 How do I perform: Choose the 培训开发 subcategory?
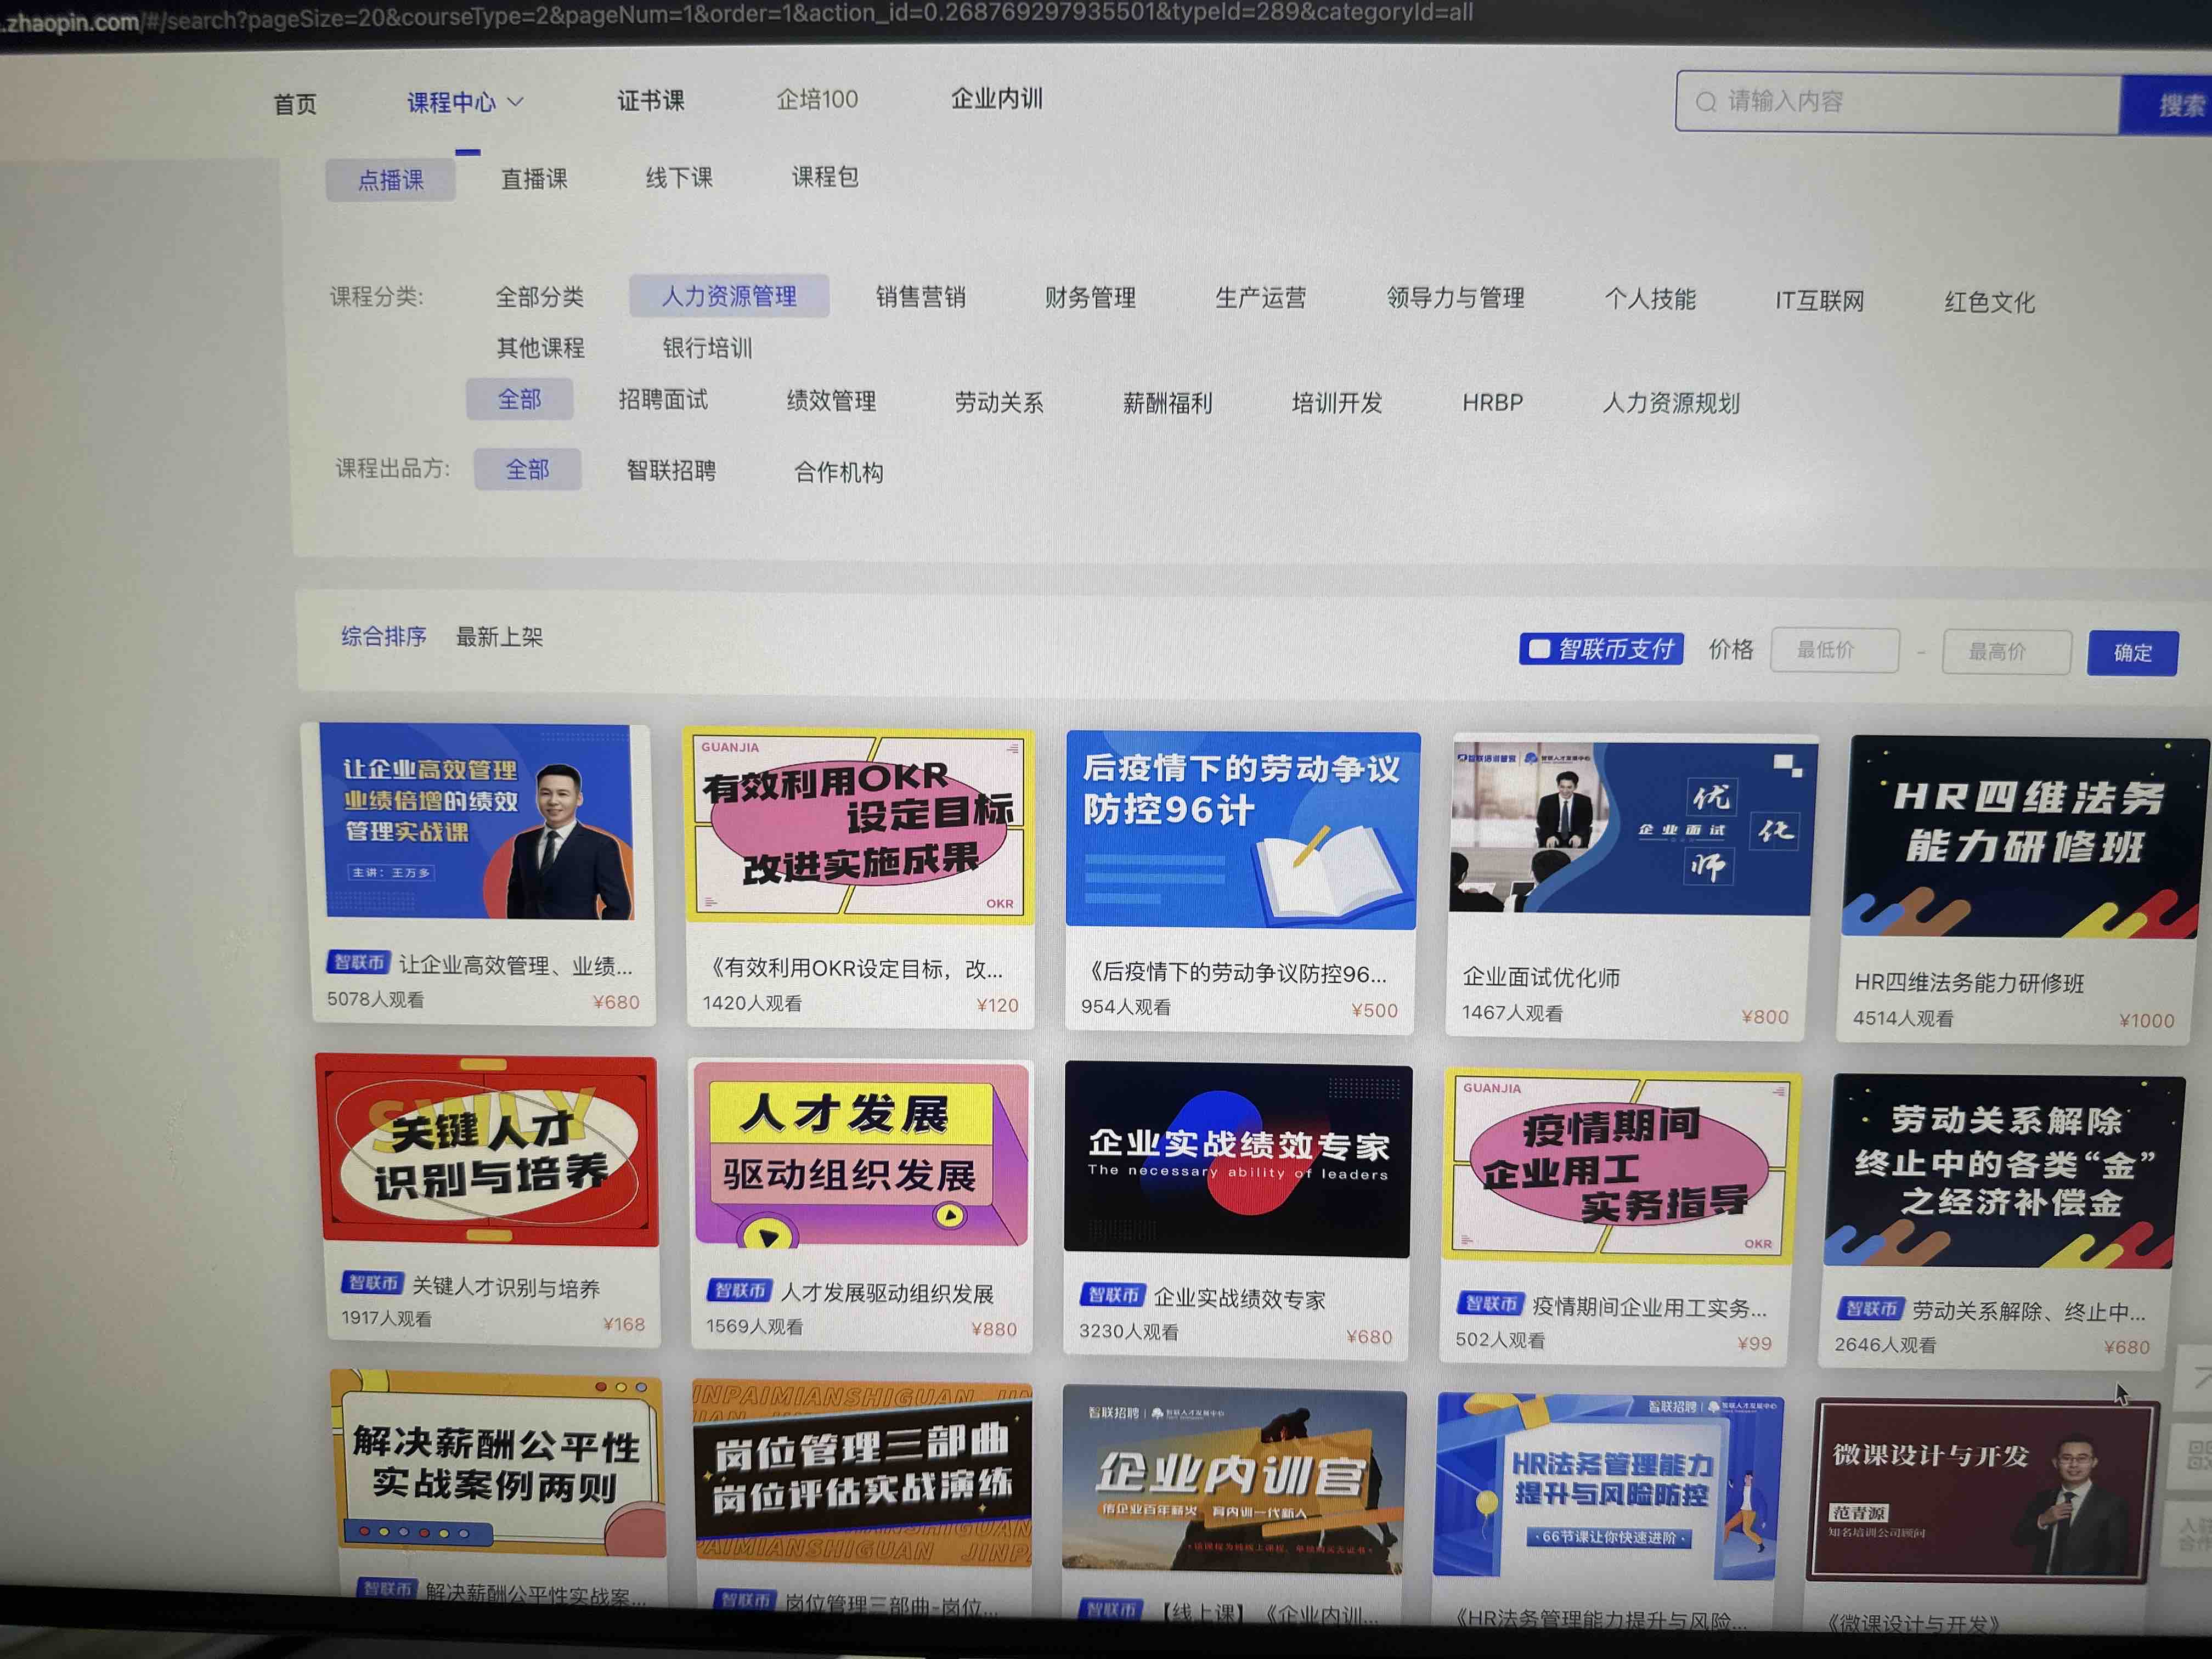point(1337,403)
